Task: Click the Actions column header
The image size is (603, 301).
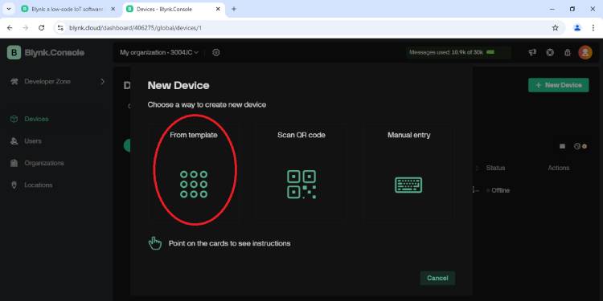Action: click(559, 168)
